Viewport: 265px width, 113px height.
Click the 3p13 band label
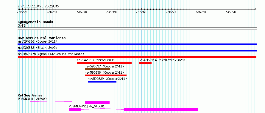(x=21, y=25)
